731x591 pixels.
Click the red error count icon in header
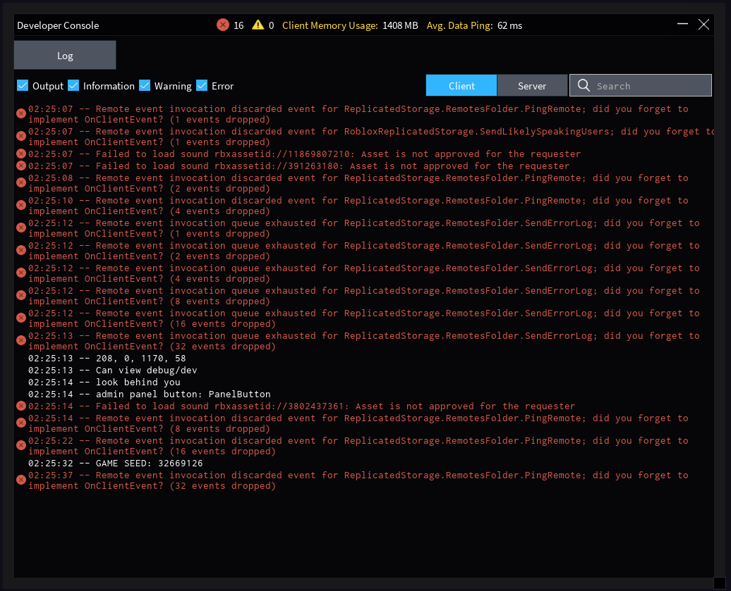pos(223,25)
